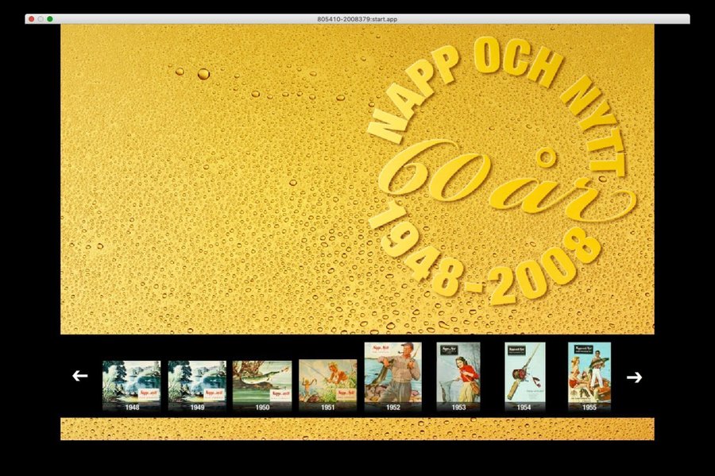Select the 1954 cover with the fishing reel

[x=525, y=377]
